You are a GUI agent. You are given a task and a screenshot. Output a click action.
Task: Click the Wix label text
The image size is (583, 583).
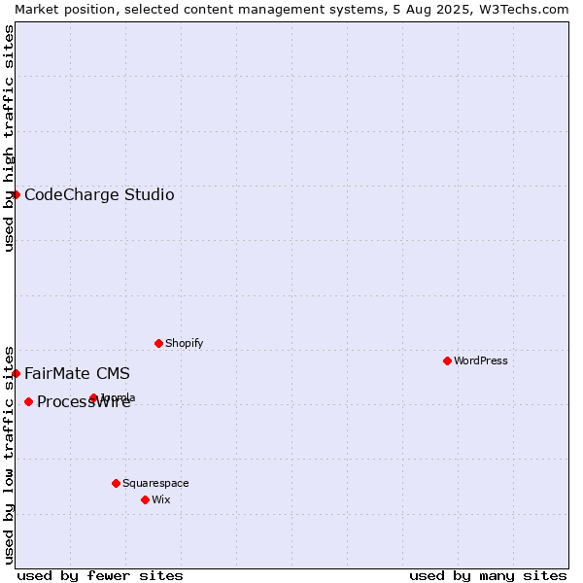pos(161,499)
